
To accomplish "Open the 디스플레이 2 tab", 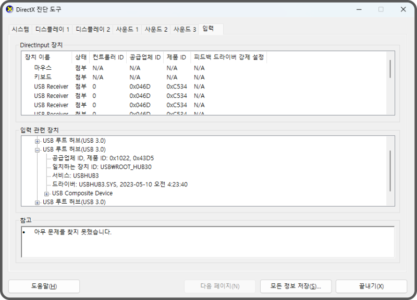I will pos(93,29).
